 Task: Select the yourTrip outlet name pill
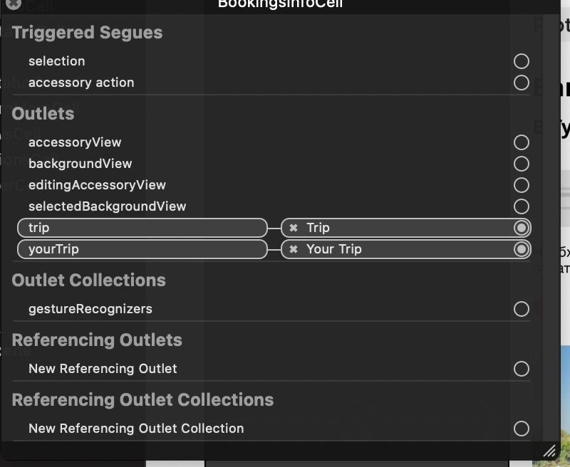coord(142,249)
